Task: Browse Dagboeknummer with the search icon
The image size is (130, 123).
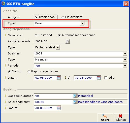Action: coord(75,96)
